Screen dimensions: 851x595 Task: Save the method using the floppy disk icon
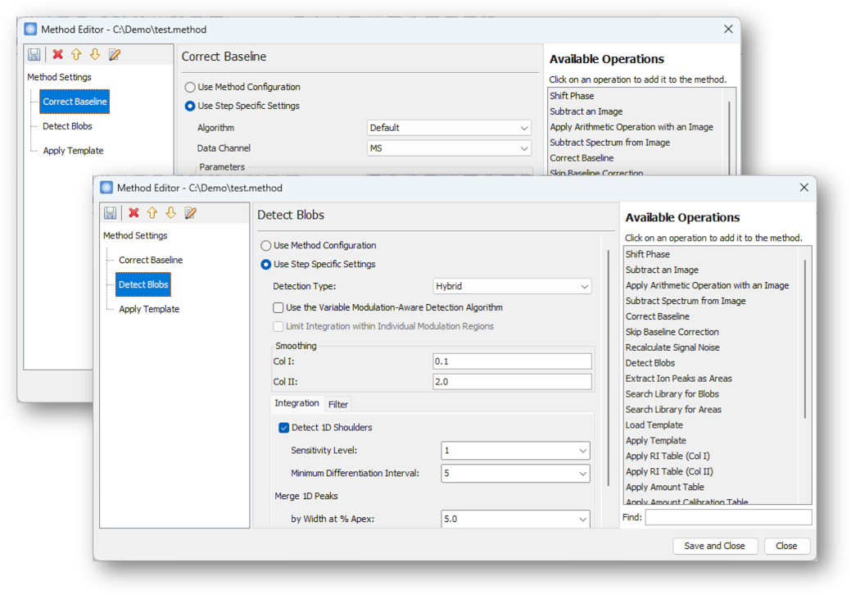click(110, 212)
